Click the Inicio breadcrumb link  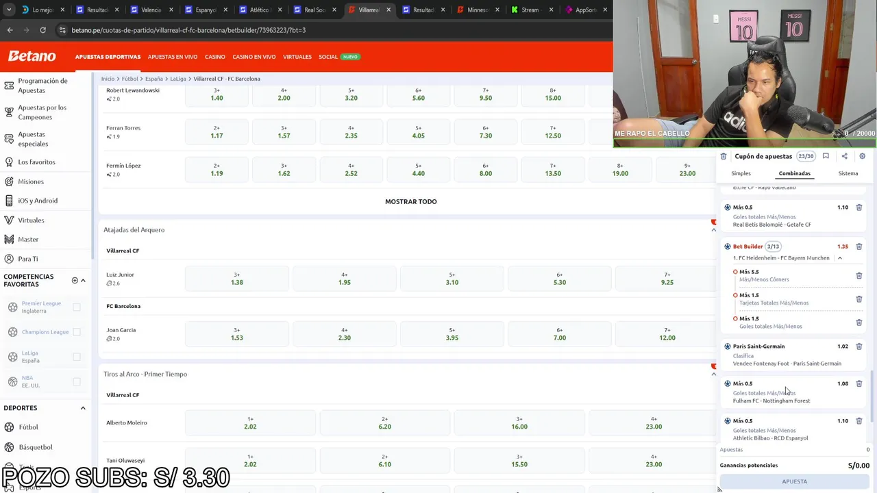[108, 79]
